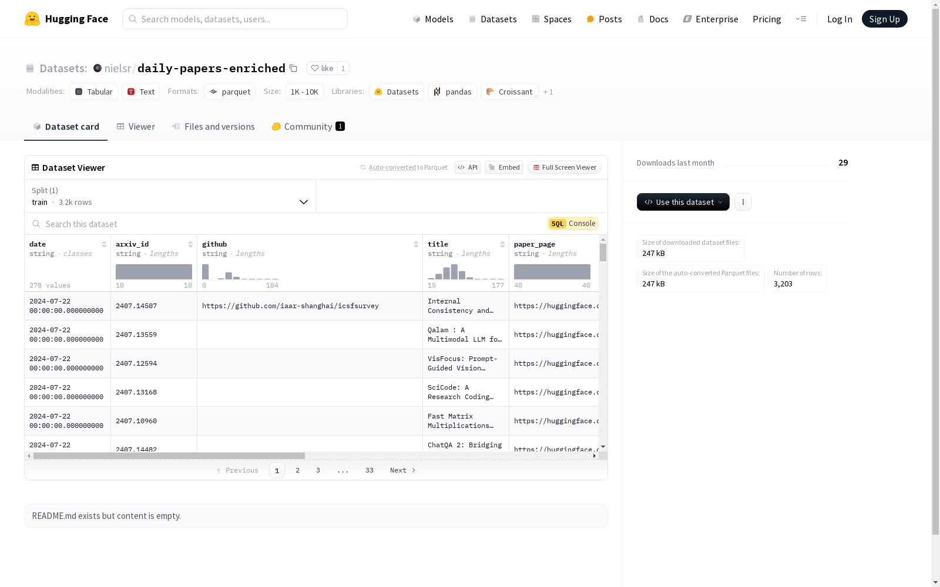
Task: Open the Text modality tag
Action: [x=141, y=92]
